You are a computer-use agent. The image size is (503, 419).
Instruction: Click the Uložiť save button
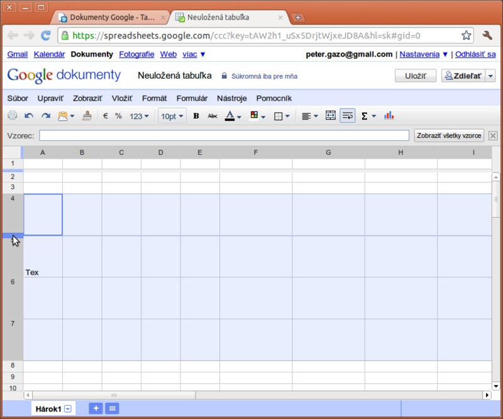[x=415, y=75]
